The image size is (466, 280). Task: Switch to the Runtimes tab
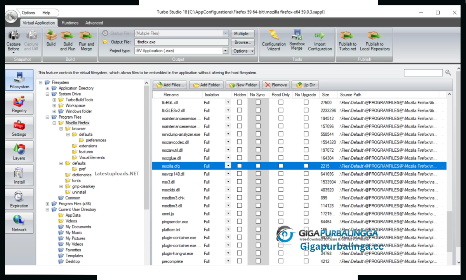(x=70, y=23)
